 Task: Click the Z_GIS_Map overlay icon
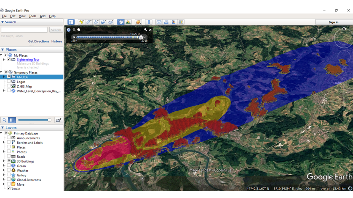(x=13, y=86)
